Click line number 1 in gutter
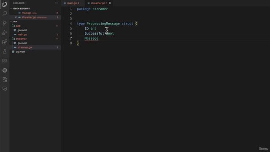This screenshot has height=152, width=270. (x=71, y=9)
